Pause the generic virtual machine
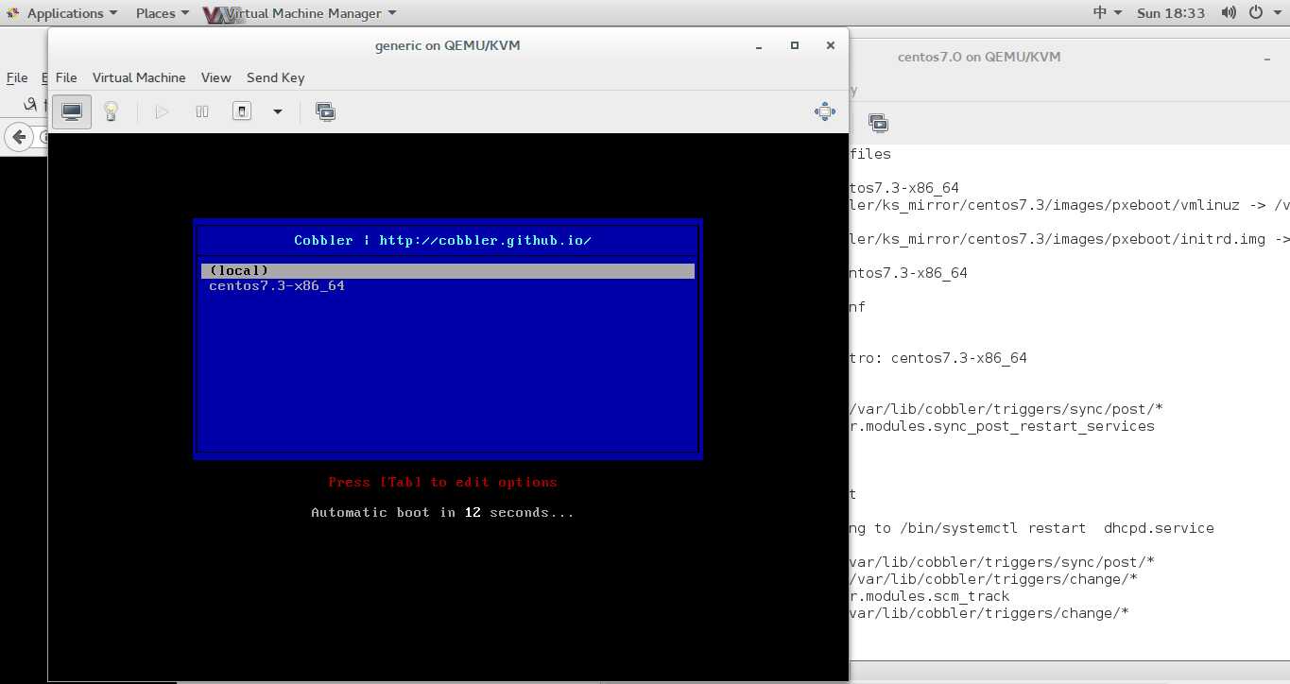Image resolution: width=1290 pixels, height=684 pixels. [x=202, y=111]
